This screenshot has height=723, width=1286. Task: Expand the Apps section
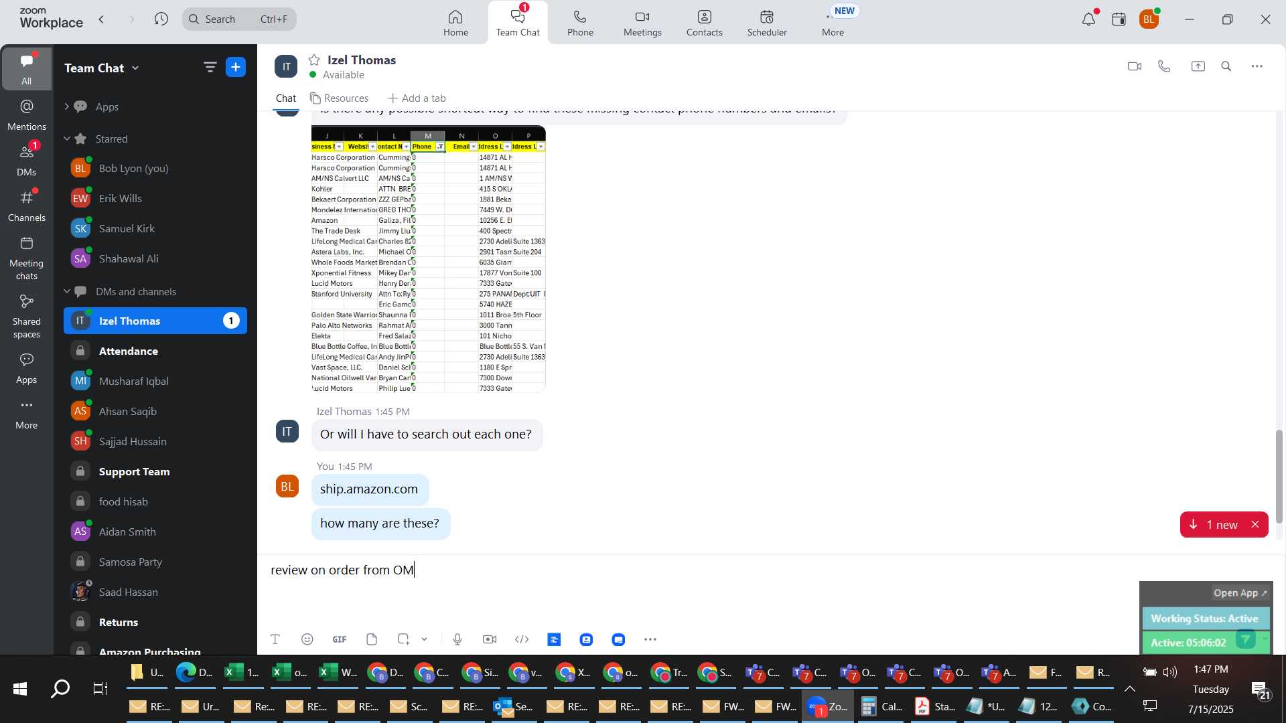point(67,106)
